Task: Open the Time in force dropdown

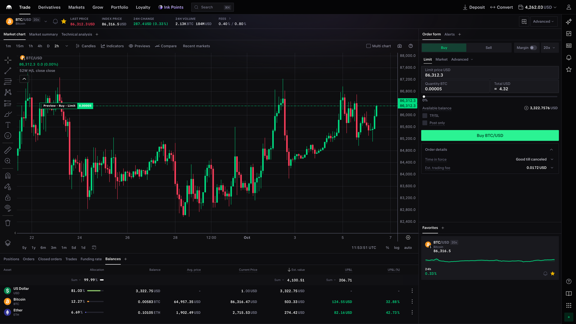Action: [535, 159]
